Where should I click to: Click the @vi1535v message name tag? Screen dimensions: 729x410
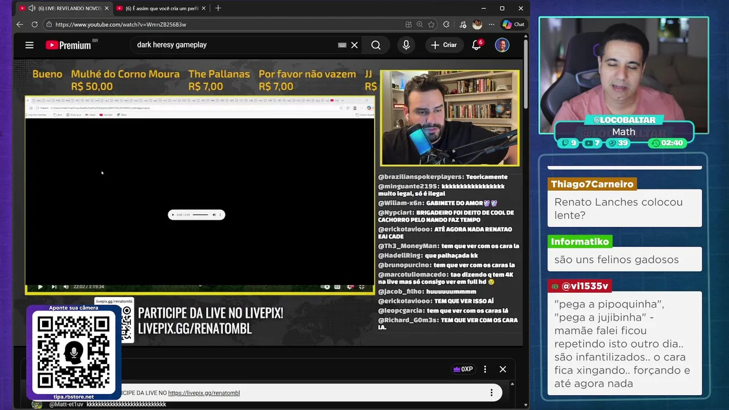[580, 286]
